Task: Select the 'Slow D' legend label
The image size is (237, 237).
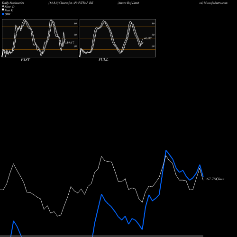Action: [9, 7]
